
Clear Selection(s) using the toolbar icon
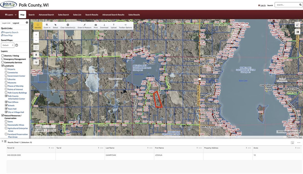click(68, 26)
